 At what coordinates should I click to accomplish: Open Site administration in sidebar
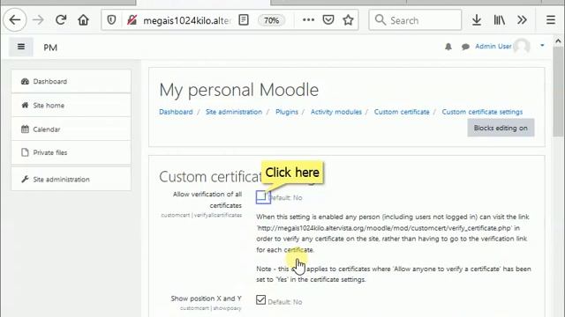(x=72, y=179)
